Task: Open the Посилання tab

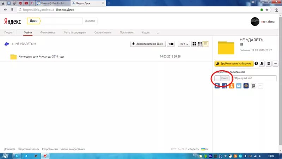Action: click(x=127, y=33)
